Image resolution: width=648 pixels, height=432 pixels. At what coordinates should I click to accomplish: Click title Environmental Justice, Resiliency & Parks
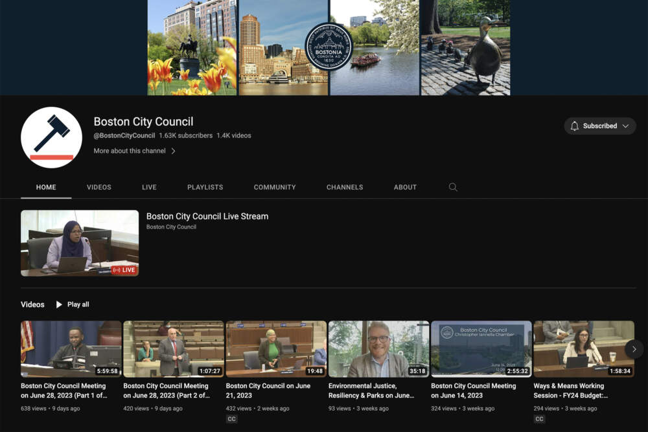[x=371, y=391]
